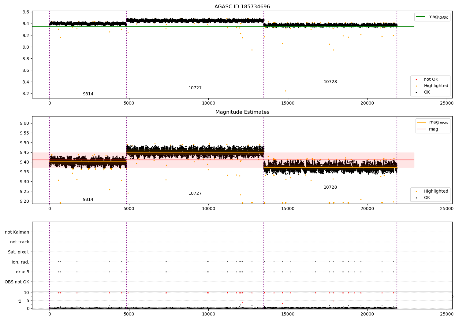Click the 'not Kalman' row label
Viewport: 459px width, 321px height.
pos(17,232)
